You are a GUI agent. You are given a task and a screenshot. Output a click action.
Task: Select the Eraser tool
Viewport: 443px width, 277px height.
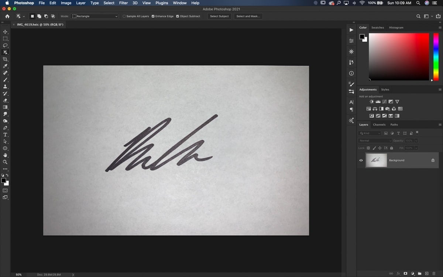pyautogui.click(x=5, y=100)
